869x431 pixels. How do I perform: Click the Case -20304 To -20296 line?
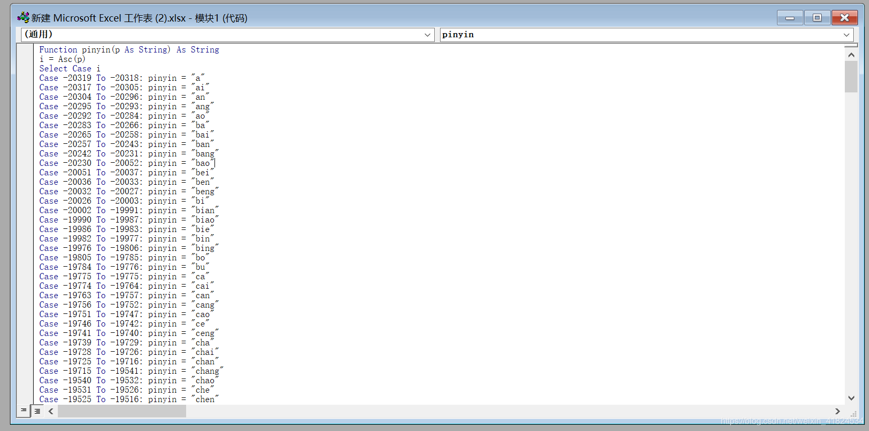124,97
